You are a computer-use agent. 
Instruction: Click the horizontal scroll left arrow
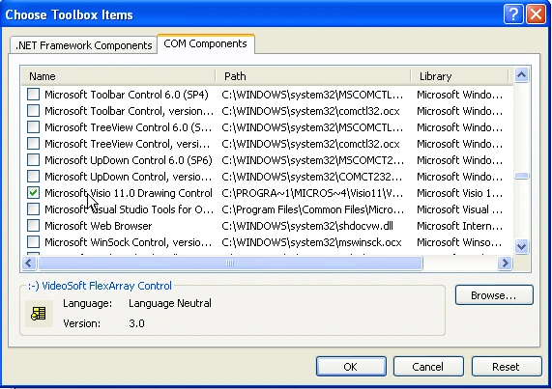point(29,263)
